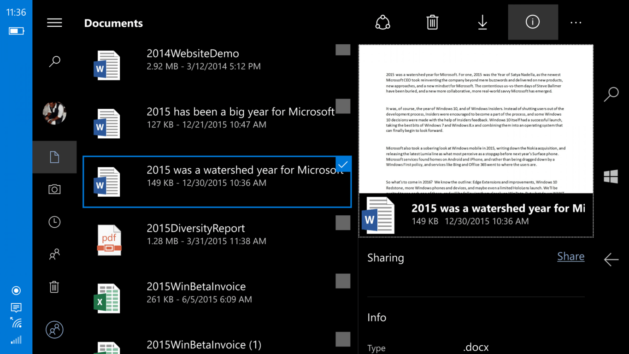Toggle the info details pane button

[x=533, y=22]
